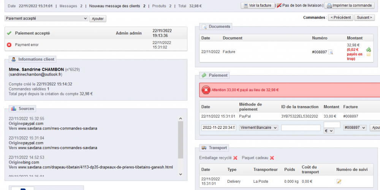Click the customer icon in Informations client
The height and width of the screenshot is (190, 380).
[14, 59]
